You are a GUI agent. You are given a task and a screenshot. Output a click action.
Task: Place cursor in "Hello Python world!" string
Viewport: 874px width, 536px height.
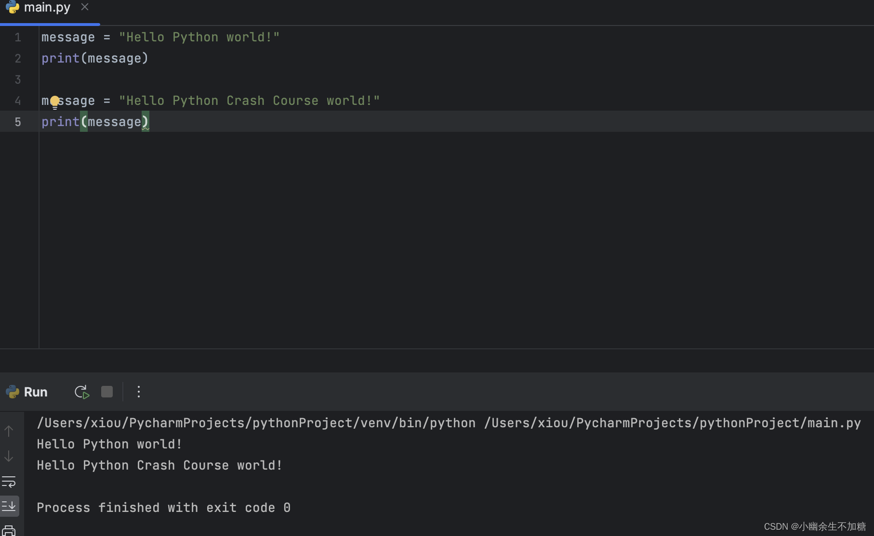coord(199,38)
